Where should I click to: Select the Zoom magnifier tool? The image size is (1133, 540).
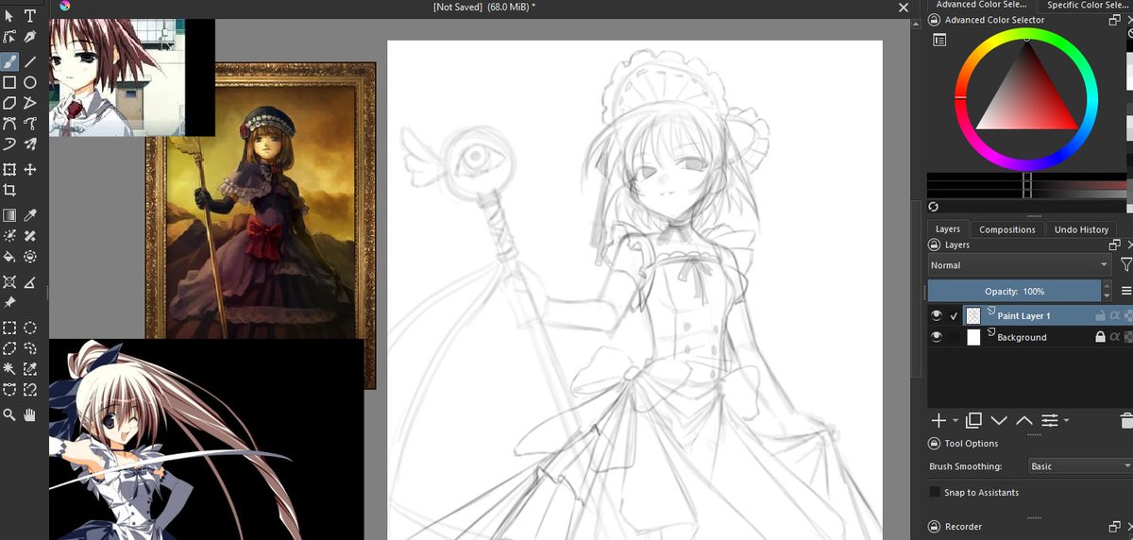tap(9, 414)
